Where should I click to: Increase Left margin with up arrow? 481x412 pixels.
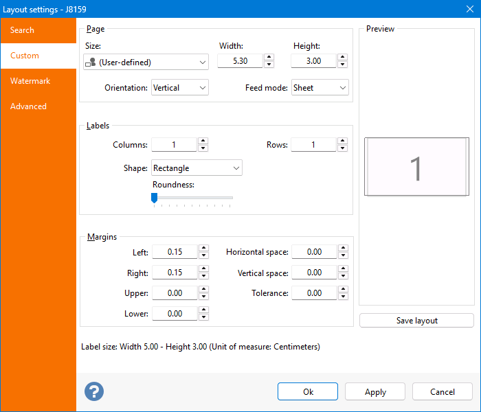point(203,249)
